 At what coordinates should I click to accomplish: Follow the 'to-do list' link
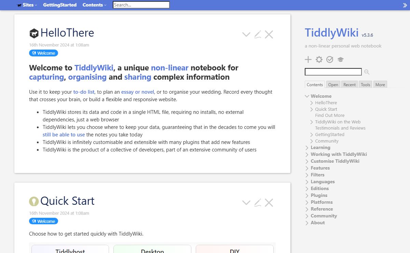(84, 92)
